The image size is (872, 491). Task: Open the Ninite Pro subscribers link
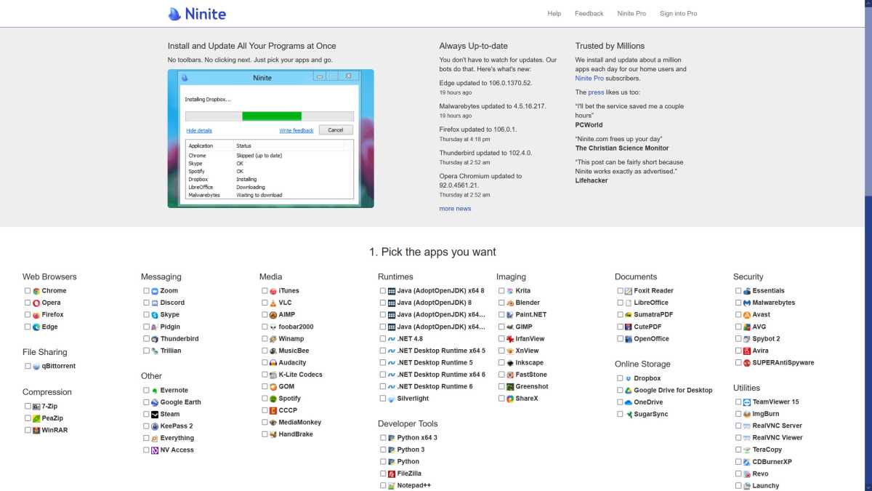[x=589, y=79]
